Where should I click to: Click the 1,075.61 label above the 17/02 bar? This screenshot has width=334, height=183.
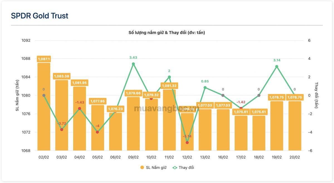pyautogui.click(x=241, y=112)
